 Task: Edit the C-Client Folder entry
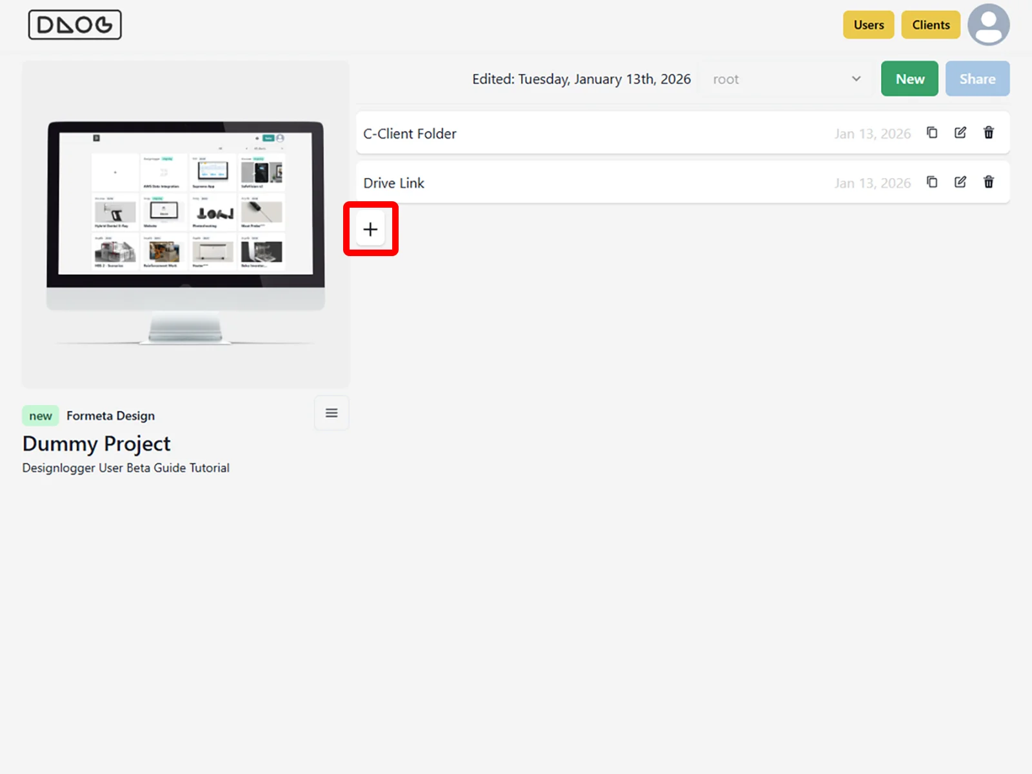(x=960, y=133)
